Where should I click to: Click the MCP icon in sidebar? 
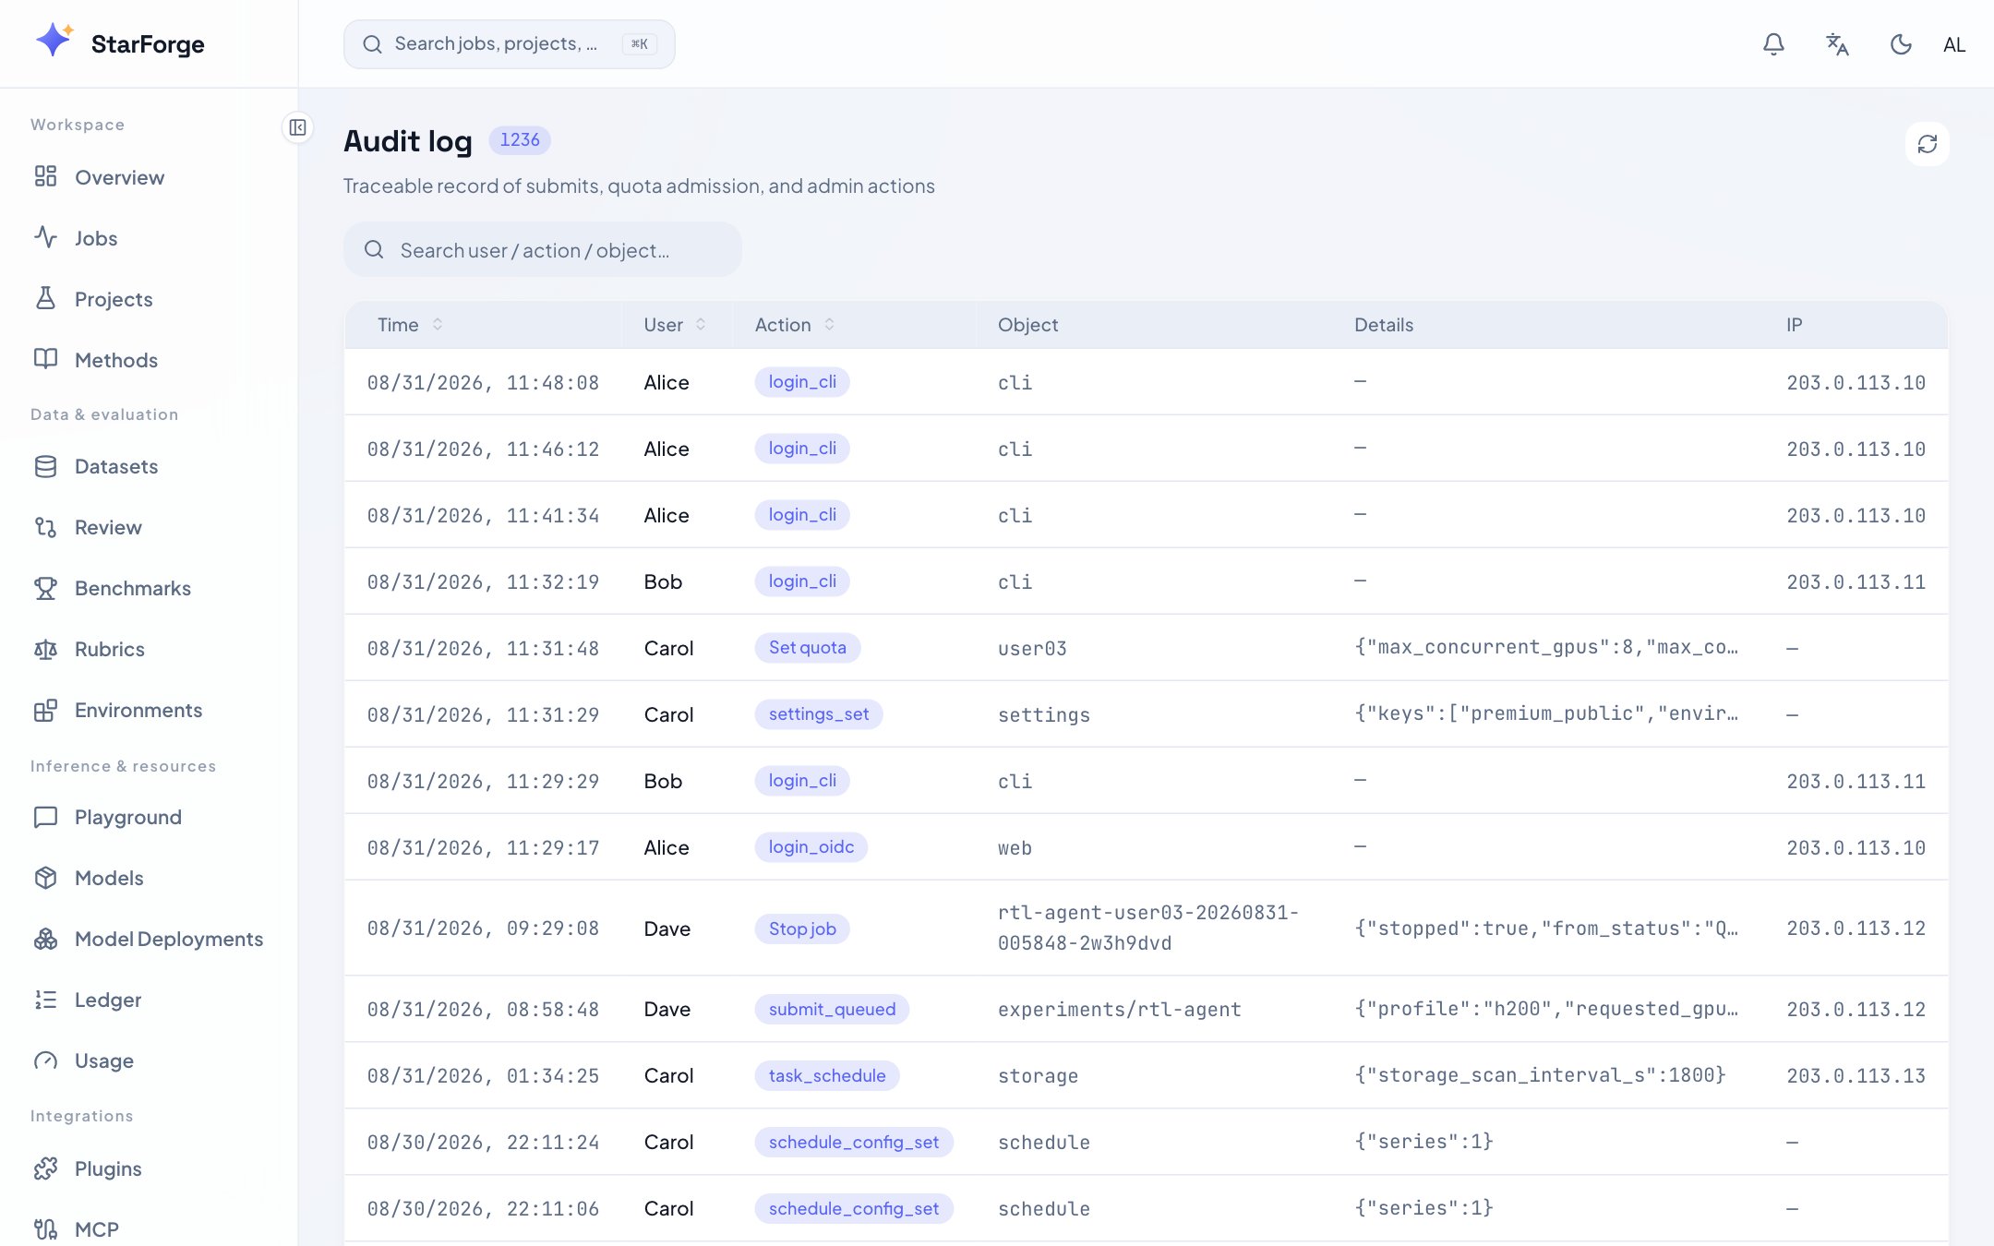click(45, 1229)
